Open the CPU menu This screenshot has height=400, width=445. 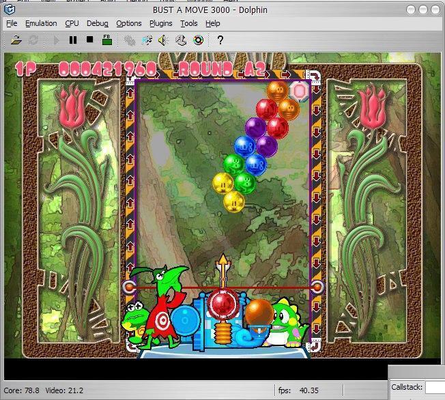coord(72,23)
